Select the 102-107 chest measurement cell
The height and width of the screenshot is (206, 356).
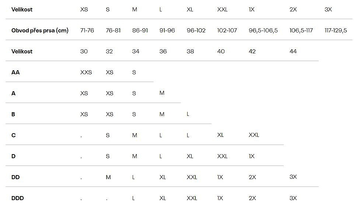(227, 31)
